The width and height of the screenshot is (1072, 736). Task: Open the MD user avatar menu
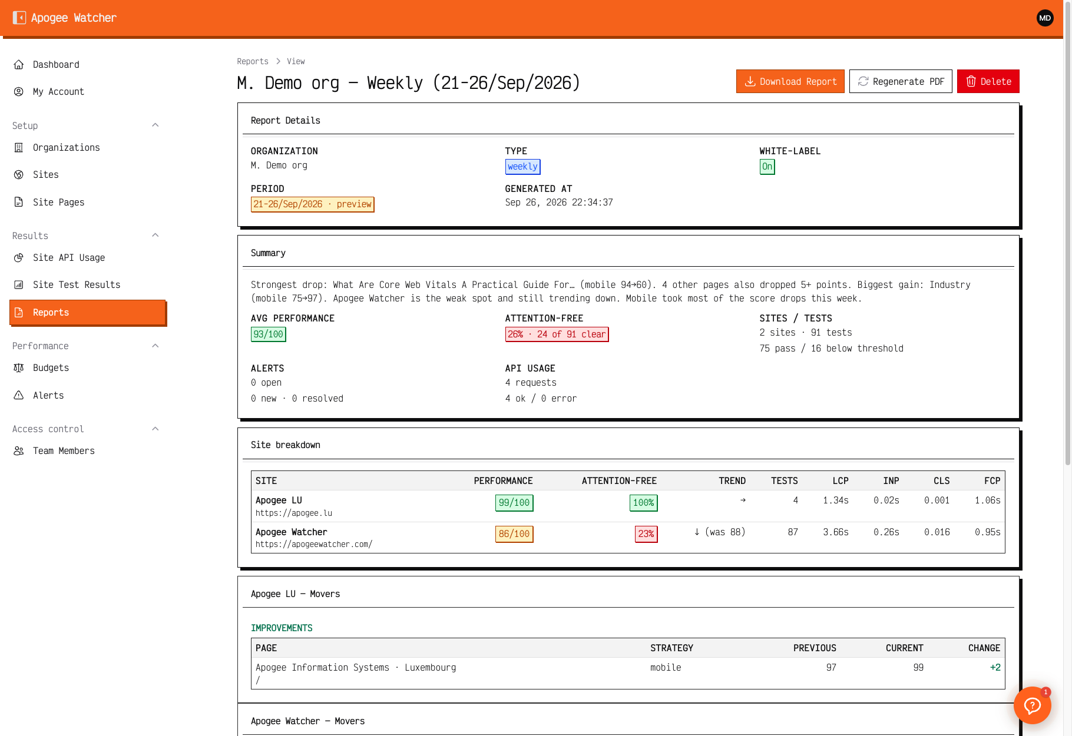[x=1045, y=18]
